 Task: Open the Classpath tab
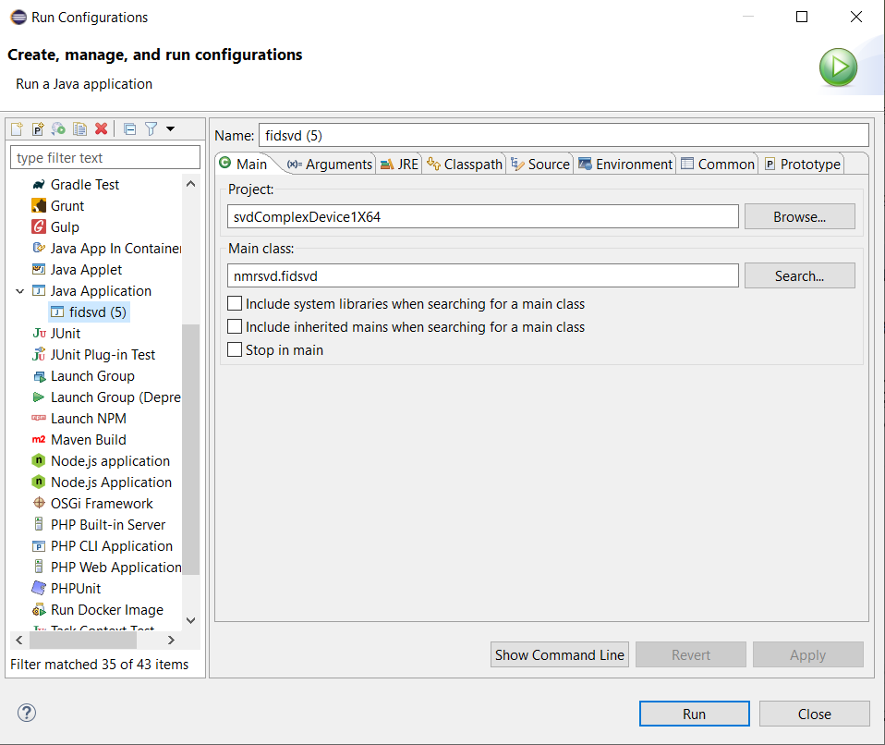click(x=465, y=165)
